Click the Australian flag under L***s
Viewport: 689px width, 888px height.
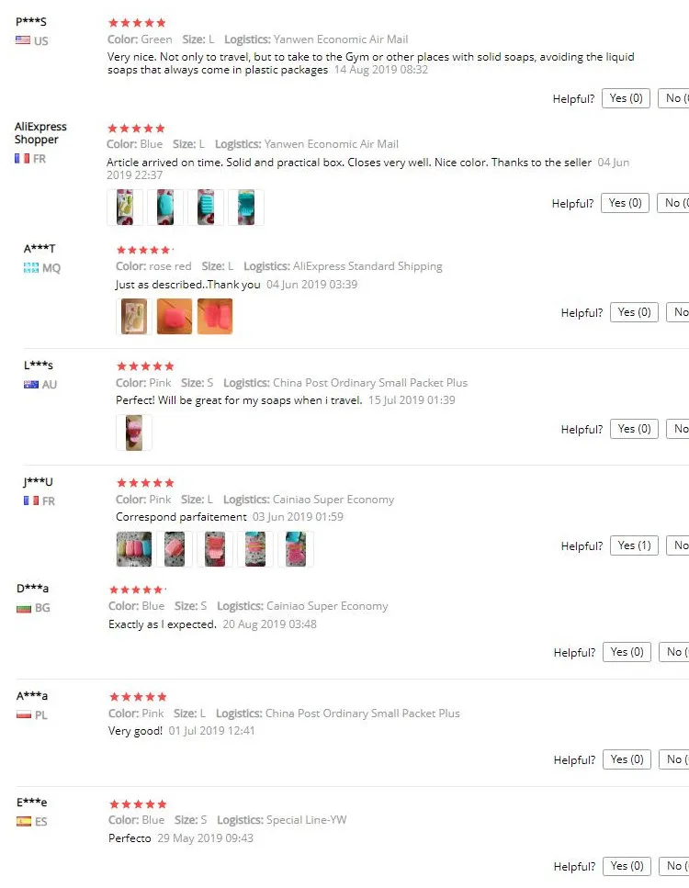pos(31,385)
